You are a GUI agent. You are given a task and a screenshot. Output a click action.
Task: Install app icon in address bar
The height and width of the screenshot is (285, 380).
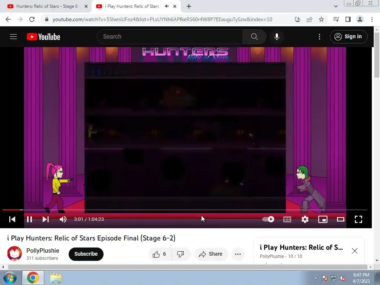[x=298, y=19]
